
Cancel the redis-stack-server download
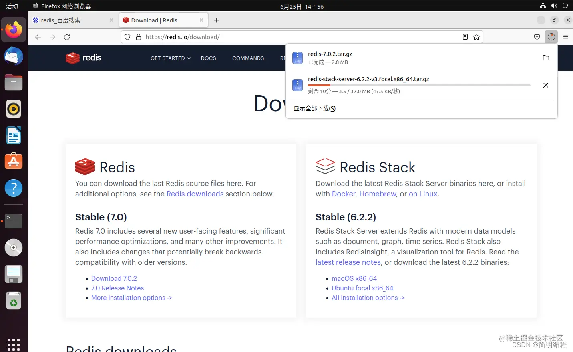pyautogui.click(x=546, y=85)
